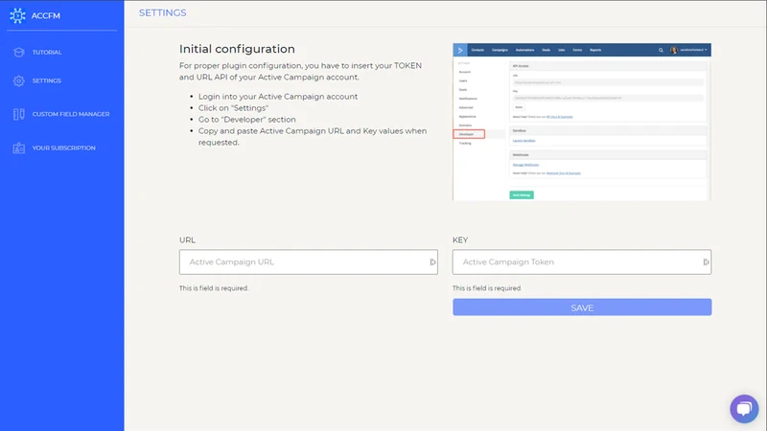Screen dimensions: 767x431
Task: Select the Initial configuration heading
Action: click(x=237, y=49)
